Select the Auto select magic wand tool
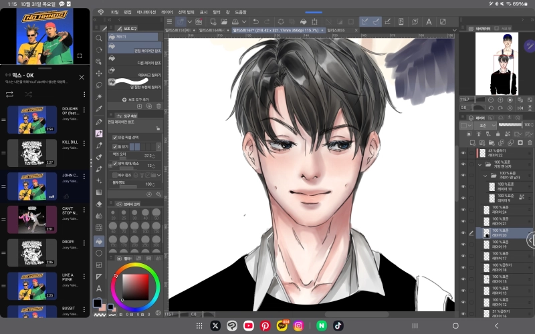535x334 pixels. (x=99, y=97)
